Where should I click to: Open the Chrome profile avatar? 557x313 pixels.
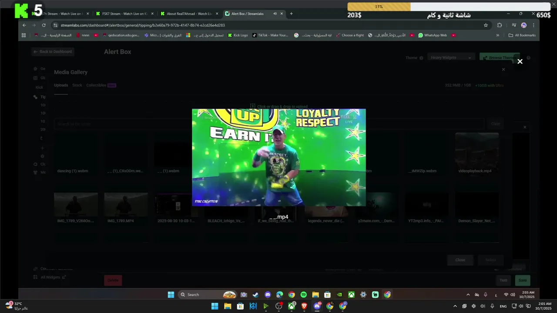(x=523, y=25)
